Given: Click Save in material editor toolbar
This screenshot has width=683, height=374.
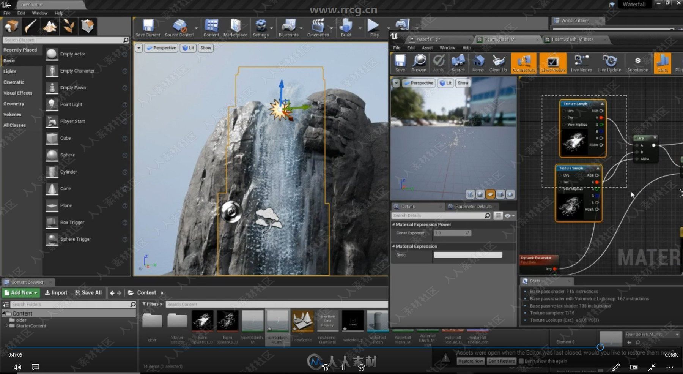Looking at the screenshot, I should click(400, 63).
